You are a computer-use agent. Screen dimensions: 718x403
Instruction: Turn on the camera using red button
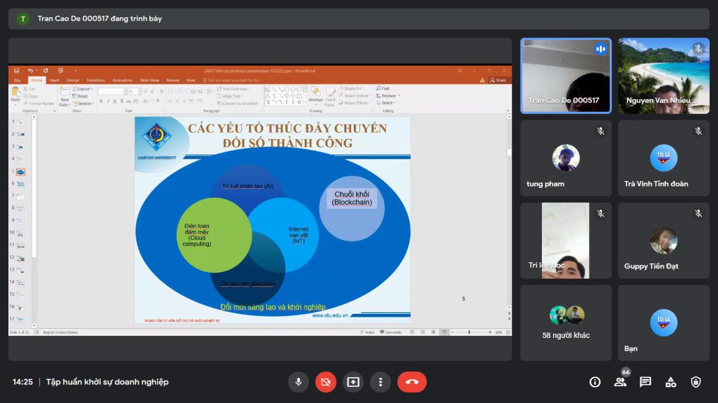pyautogui.click(x=325, y=382)
